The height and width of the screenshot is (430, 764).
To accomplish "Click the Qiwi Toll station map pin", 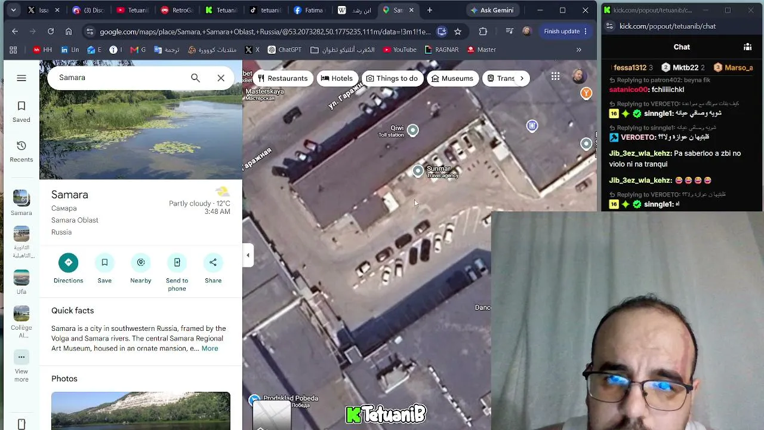I will coord(412,130).
